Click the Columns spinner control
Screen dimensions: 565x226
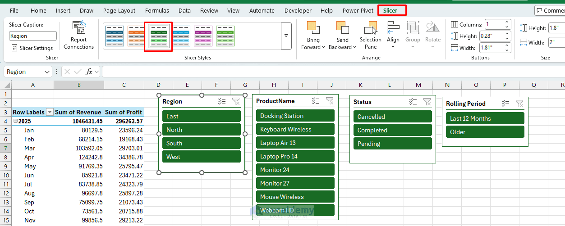coord(507,24)
